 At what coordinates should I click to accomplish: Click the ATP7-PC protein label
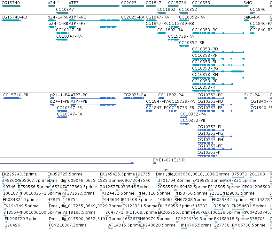(x=79, y=95)
